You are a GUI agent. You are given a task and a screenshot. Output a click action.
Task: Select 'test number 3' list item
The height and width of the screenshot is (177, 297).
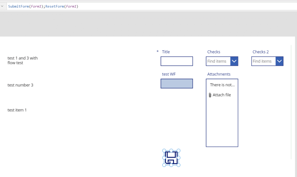(x=20, y=85)
